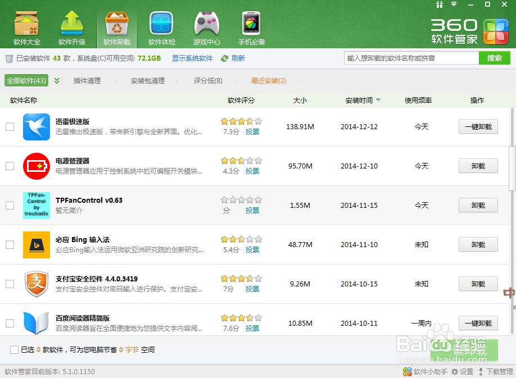Image resolution: width=516 pixels, height=378 pixels.
Task: Select the TPFanControl v0.63 checkbox
Action: [10, 205]
